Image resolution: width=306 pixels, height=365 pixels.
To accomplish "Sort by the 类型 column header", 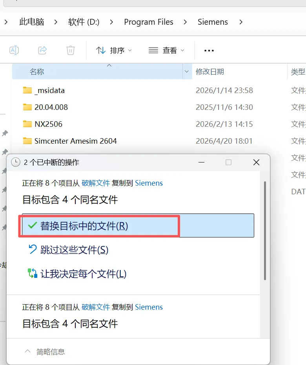I will pyautogui.click(x=298, y=72).
